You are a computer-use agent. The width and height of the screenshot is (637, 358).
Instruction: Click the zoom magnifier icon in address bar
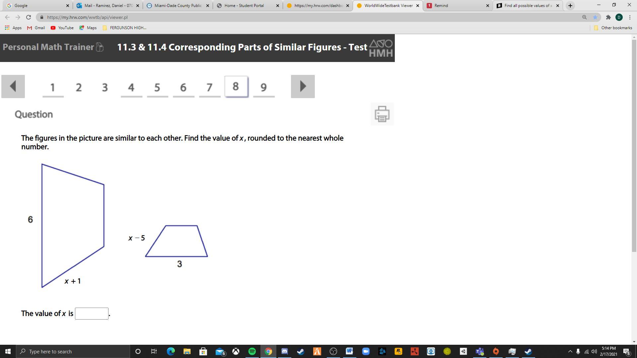585,17
